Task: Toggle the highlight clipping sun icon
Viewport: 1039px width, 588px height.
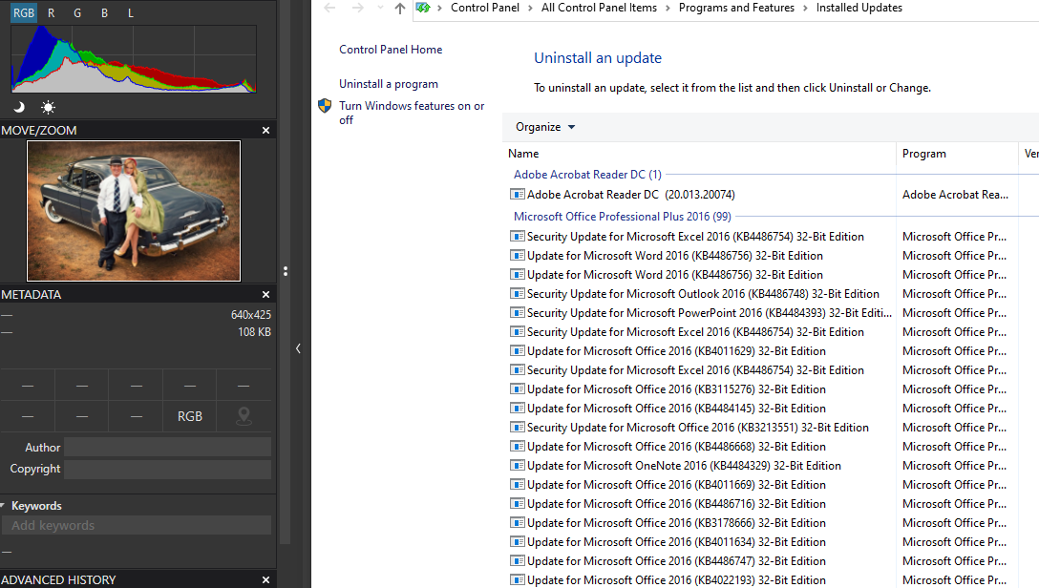Action: tap(48, 107)
